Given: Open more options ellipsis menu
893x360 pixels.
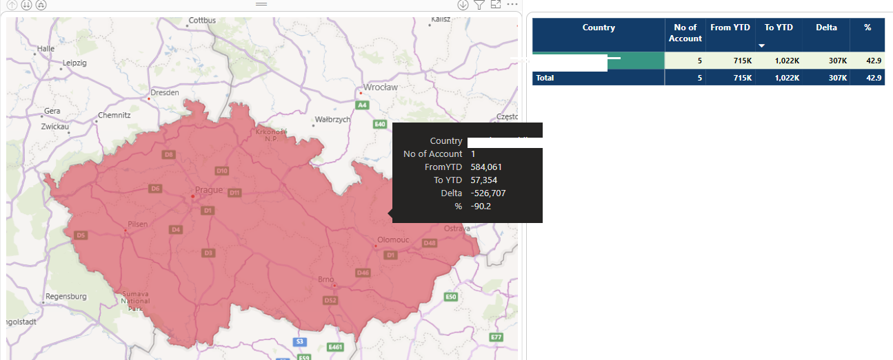Looking at the screenshot, I should (512, 4).
